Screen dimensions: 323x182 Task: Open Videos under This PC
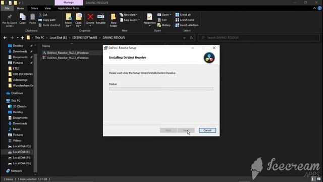pos(17,141)
